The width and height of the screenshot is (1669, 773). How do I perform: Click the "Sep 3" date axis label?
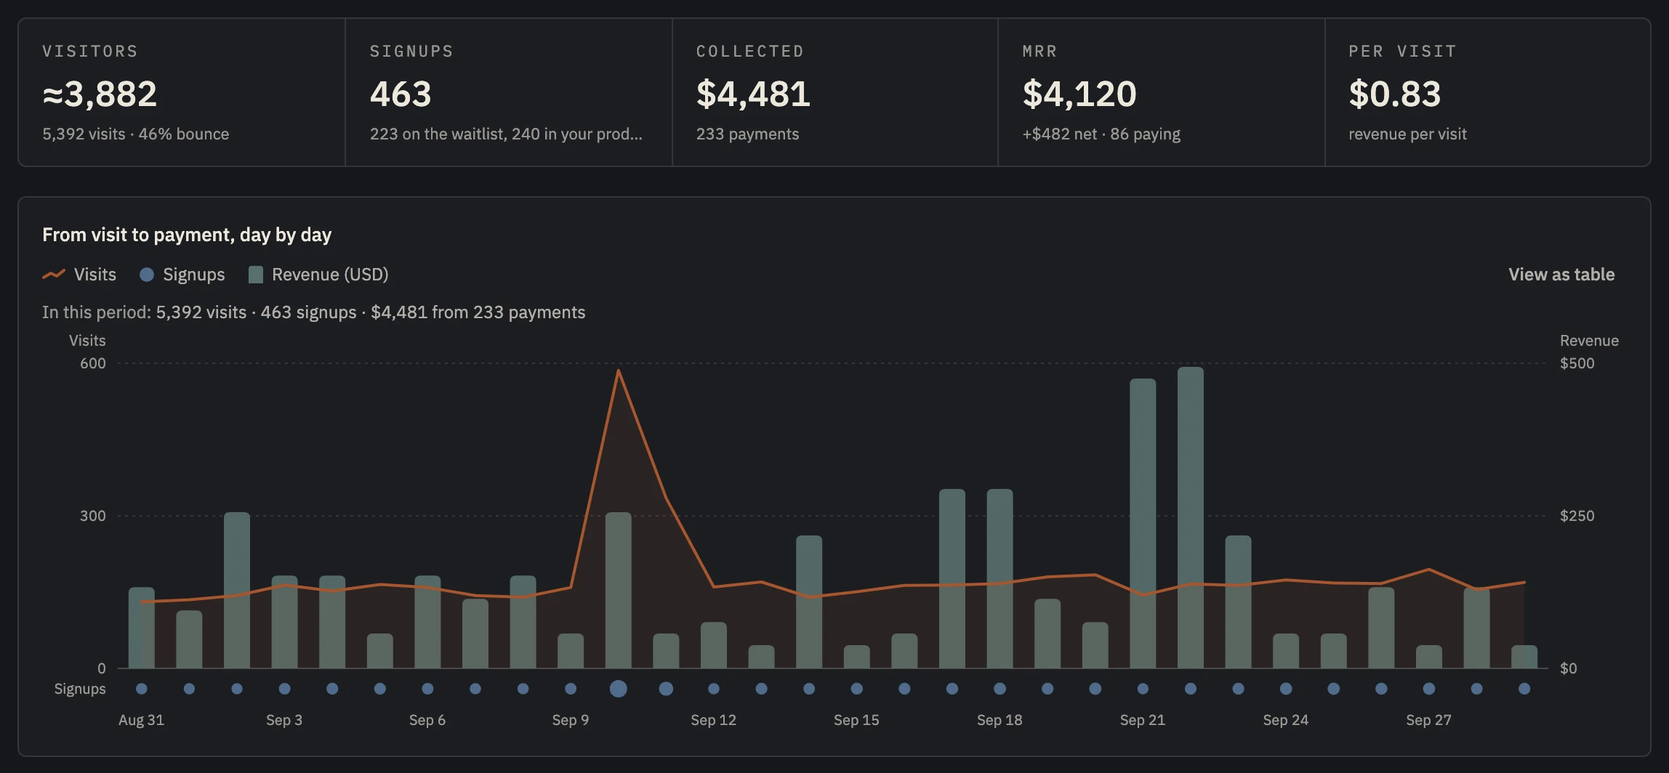coord(284,720)
